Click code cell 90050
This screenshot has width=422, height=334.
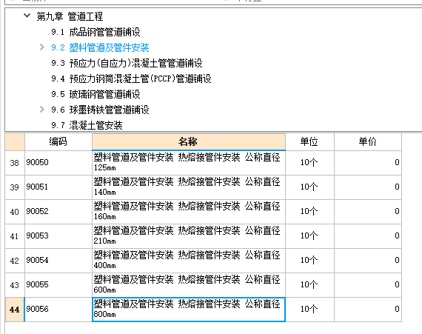pyautogui.click(x=58, y=163)
